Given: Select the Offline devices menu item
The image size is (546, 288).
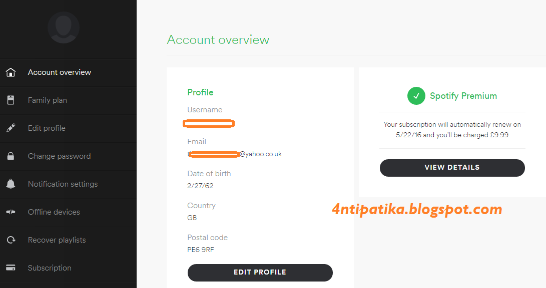Looking at the screenshot, I should [54, 212].
